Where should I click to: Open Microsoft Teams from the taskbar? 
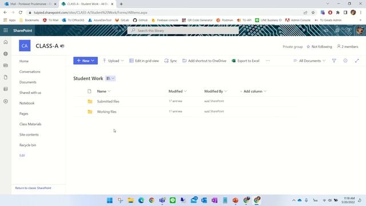(162, 200)
